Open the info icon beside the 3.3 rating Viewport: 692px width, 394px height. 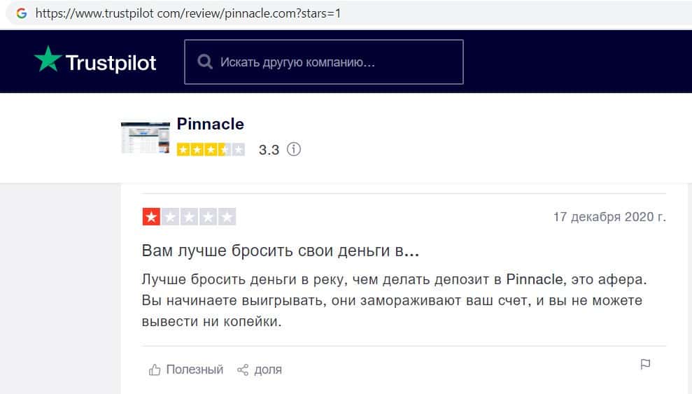click(294, 149)
